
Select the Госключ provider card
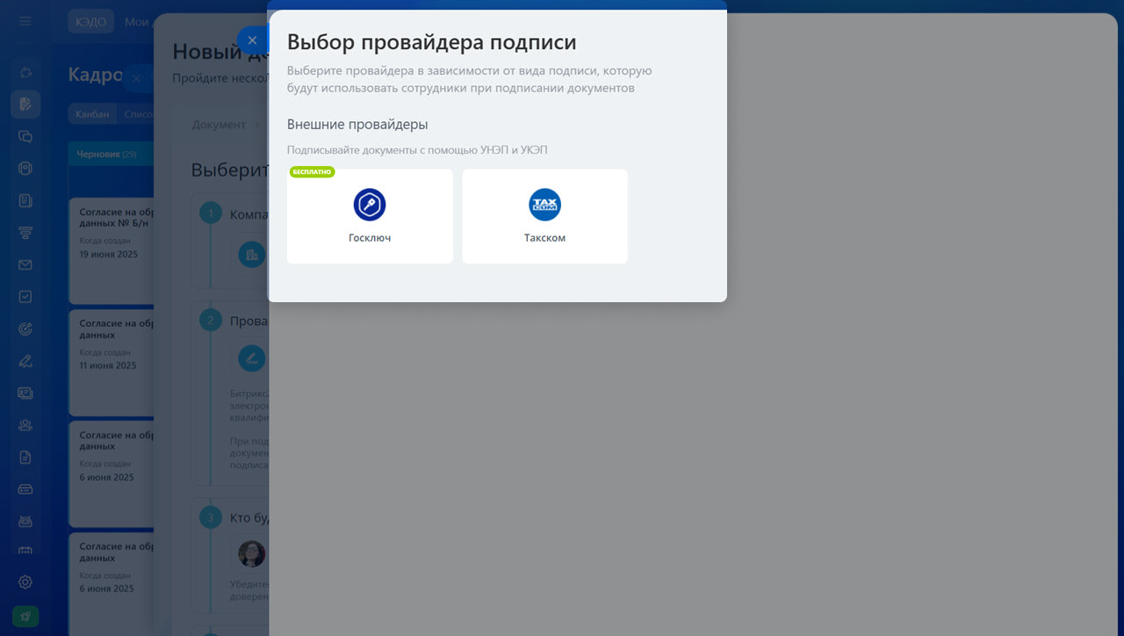[370, 216]
